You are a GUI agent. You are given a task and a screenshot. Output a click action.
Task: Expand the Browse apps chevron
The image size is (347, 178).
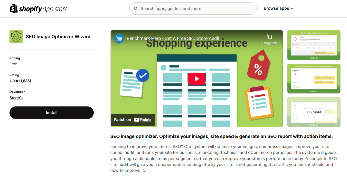[292, 8]
